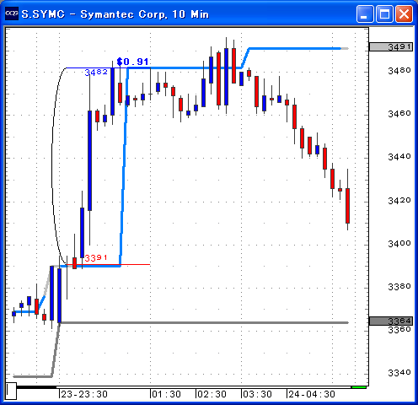Close the S.SYMC chart window
Image resolution: width=418 pixels, height=405 pixels.
405,13
